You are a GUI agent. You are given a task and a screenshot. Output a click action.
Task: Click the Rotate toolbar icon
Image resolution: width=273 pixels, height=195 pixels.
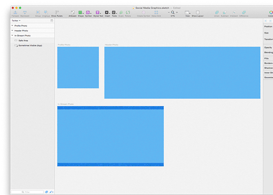[128, 12]
